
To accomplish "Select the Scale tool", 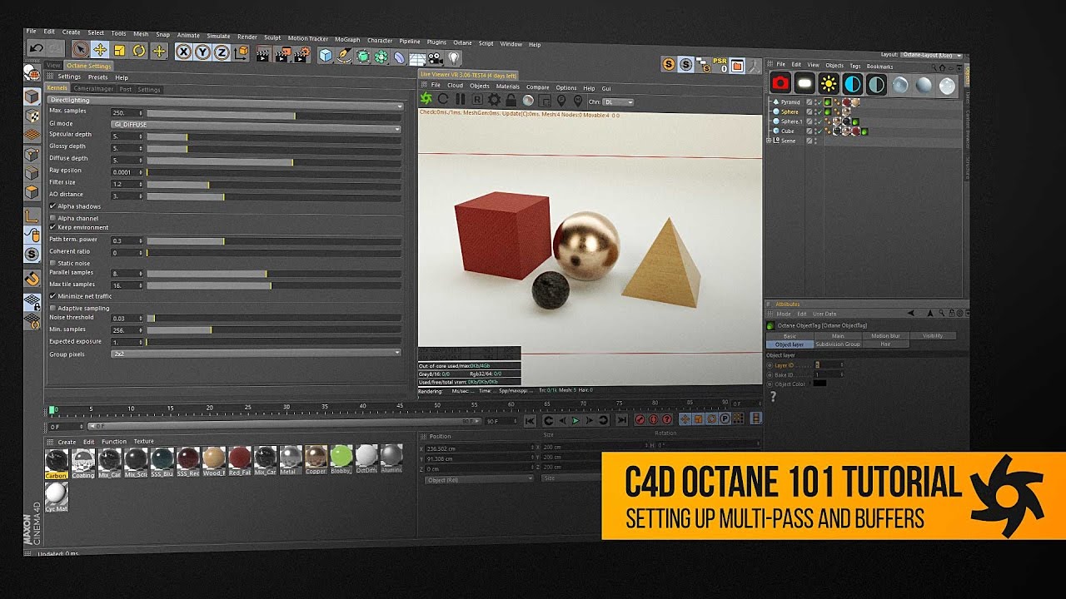I will 120,51.
